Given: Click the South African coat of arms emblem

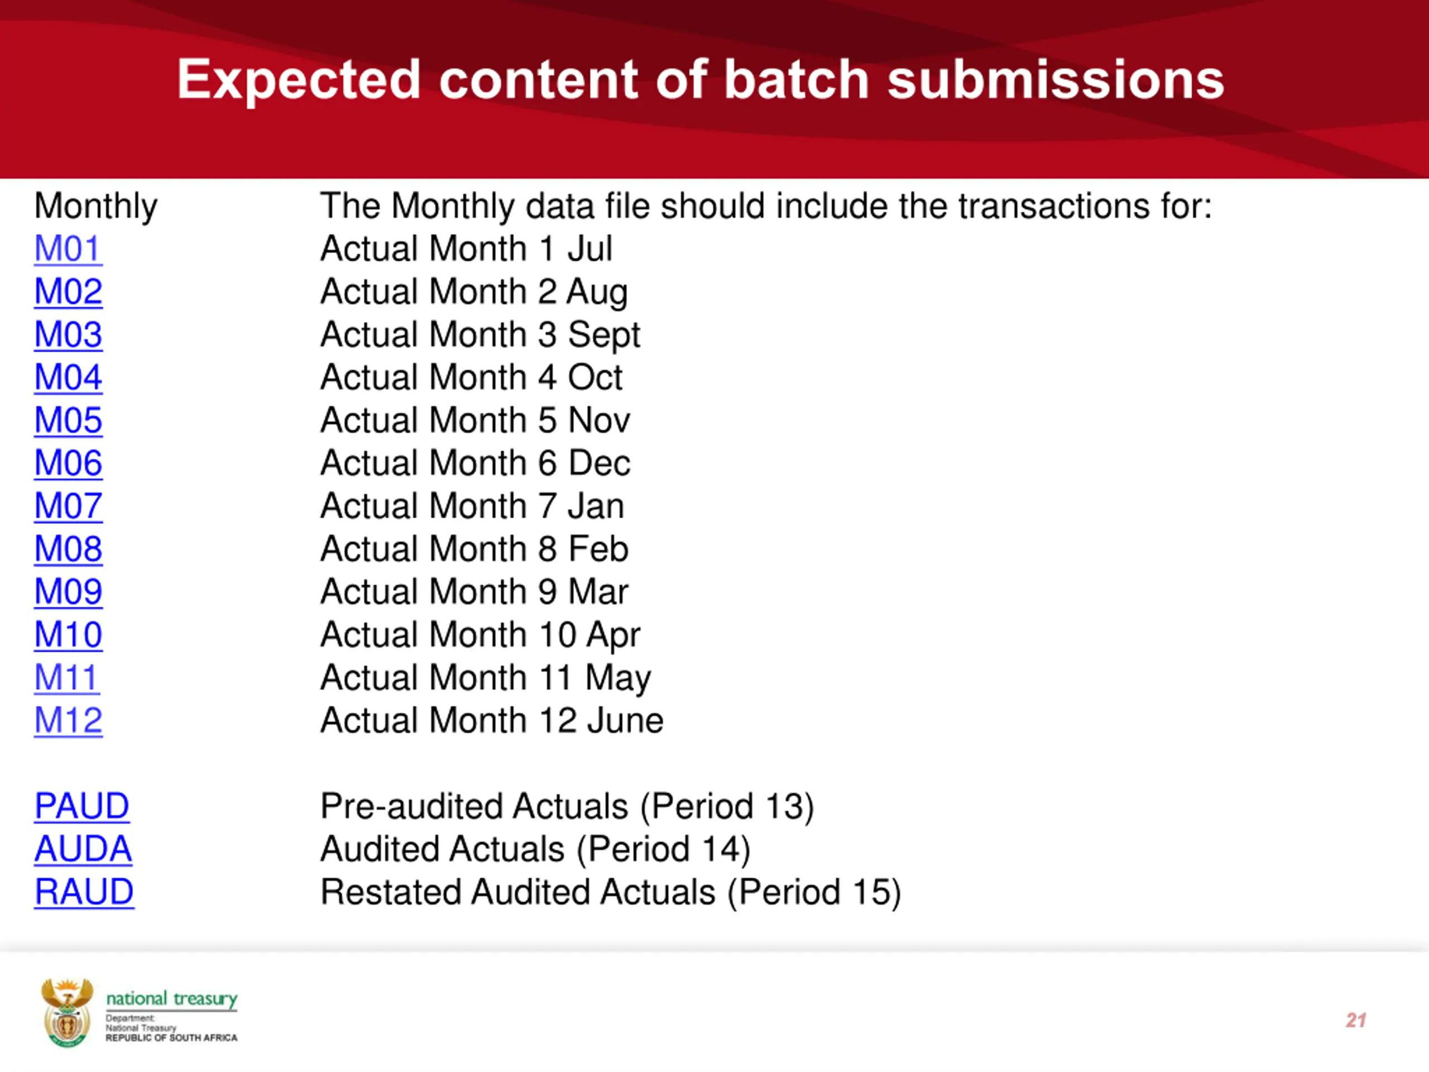Looking at the screenshot, I should point(67,1012).
